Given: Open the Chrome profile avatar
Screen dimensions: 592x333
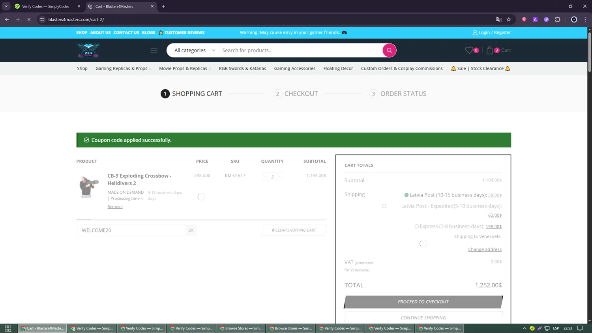Looking at the screenshot, I should point(574,19).
